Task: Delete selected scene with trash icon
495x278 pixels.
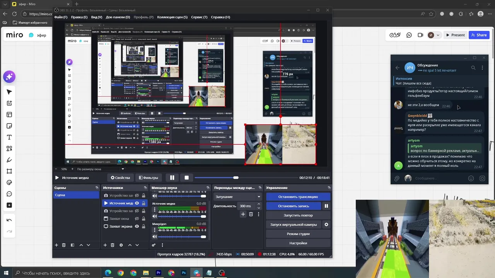Action: [64, 245]
